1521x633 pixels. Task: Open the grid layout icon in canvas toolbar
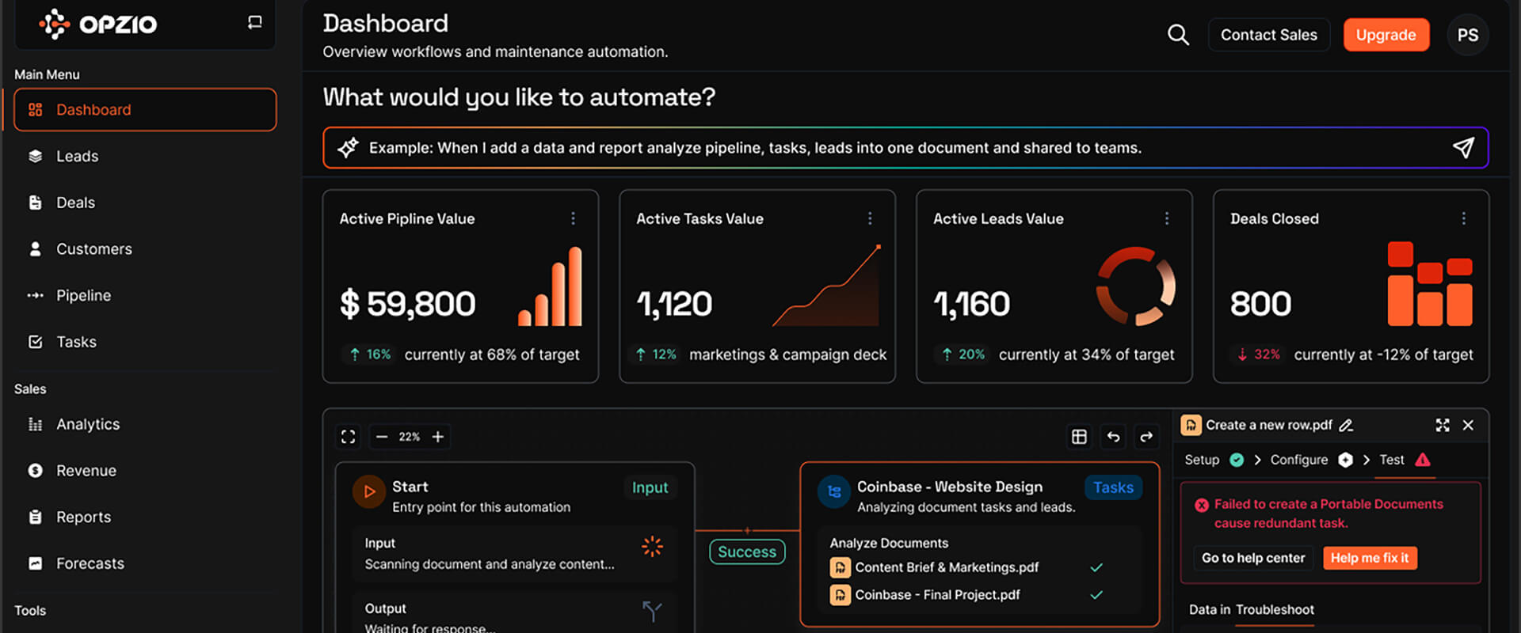pyautogui.click(x=1079, y=437)
